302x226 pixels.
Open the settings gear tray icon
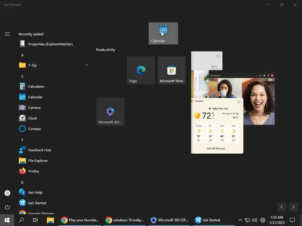[263, 220]
